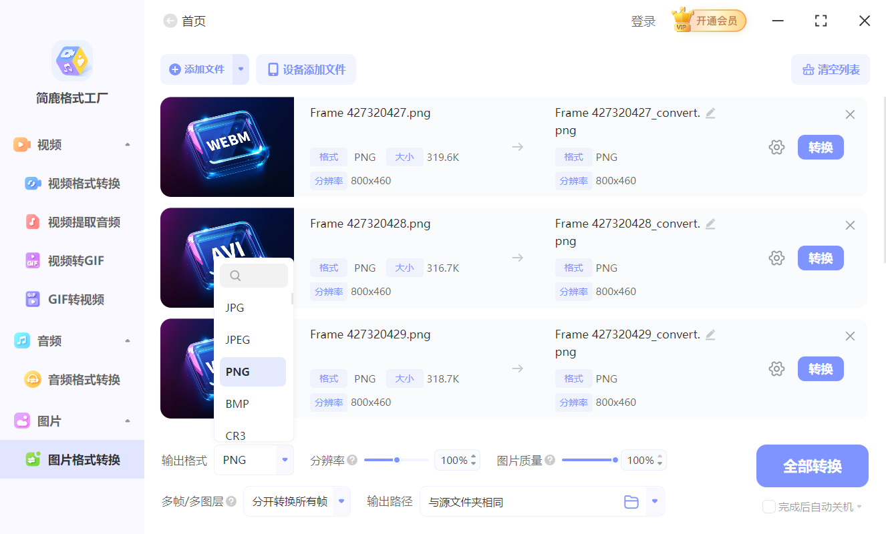Open 音频格式转换 from the sidebar
Viewport: 886px width, 534px height.
pyautogui.click(x=72, y=380)
